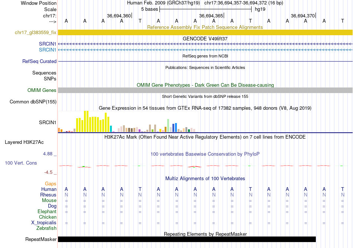
Task: Click the bright blue bar in GTEx chart
Action: pyautogui.click(x=176, y=128)
